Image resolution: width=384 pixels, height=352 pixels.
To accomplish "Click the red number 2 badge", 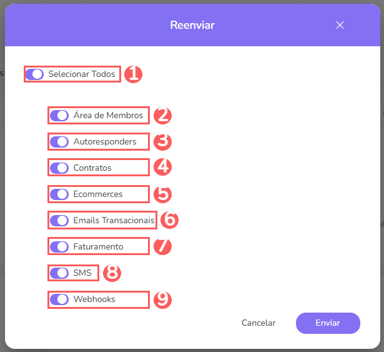I will (162, 116).
